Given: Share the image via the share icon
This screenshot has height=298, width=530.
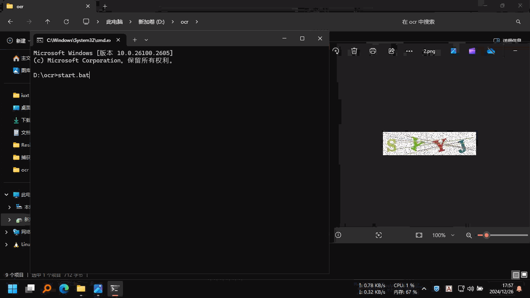Looking at the screenshot, I should tap(391, 51).
